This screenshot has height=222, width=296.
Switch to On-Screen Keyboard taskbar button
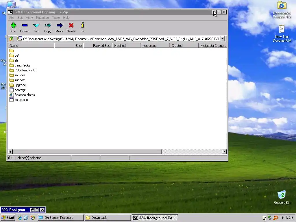click(60, 218)
